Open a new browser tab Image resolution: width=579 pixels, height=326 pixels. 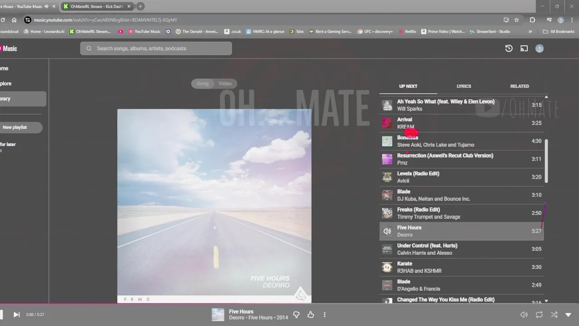(140, 6)
